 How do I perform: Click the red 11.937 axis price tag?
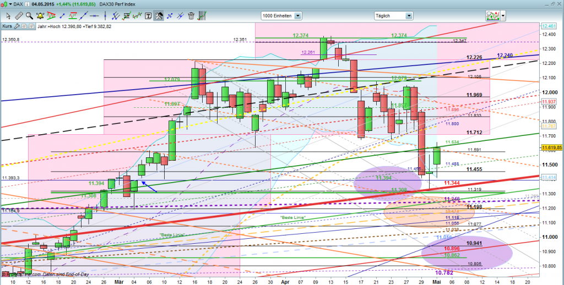click(549, 102)
